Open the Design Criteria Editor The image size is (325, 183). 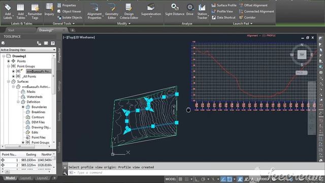pos(129,12)
